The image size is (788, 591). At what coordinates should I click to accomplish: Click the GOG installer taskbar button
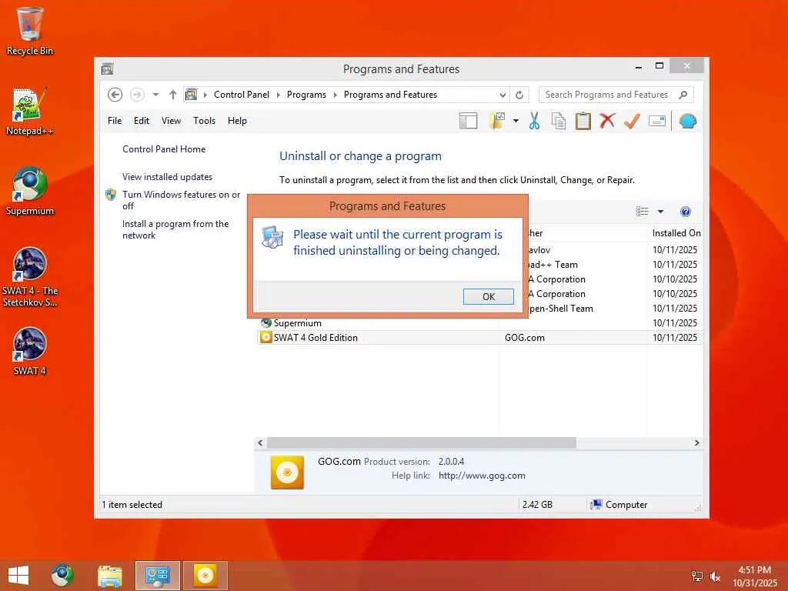205,576
